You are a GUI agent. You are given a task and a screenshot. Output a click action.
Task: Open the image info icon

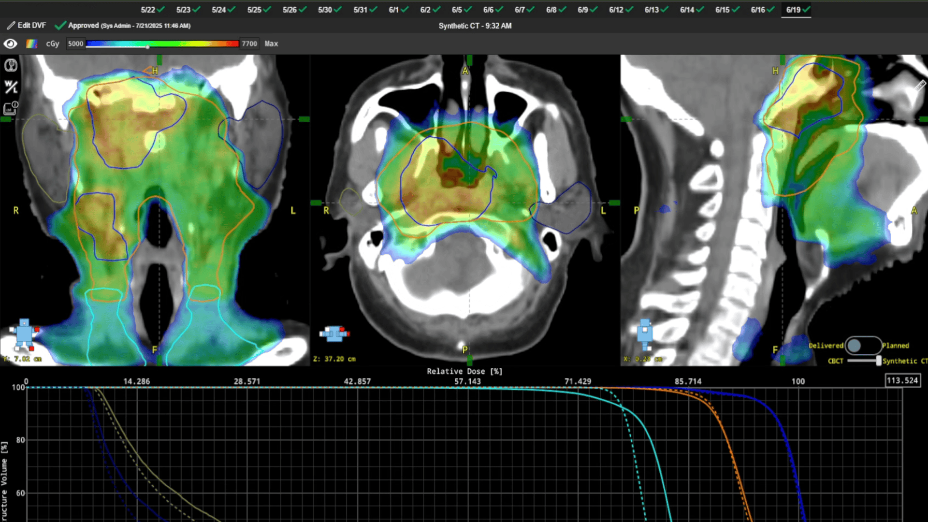click(x=11, y=108)
